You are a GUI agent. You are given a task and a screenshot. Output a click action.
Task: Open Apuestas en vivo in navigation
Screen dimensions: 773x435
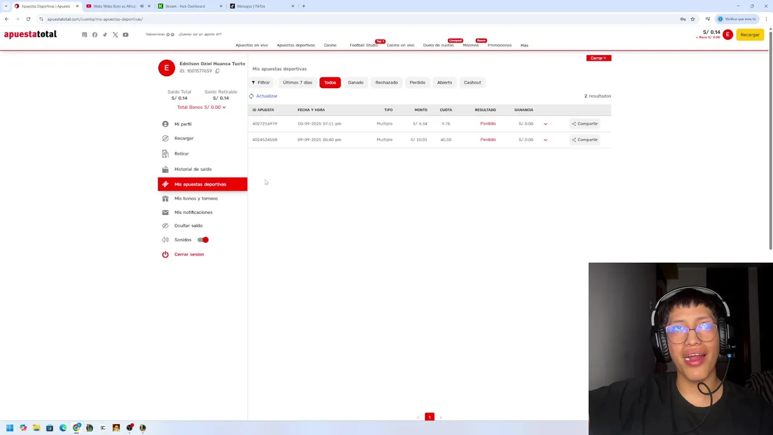(252, 45)
